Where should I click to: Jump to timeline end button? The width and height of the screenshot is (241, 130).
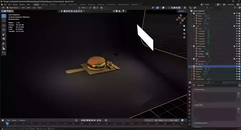click(x=94, y=120)
